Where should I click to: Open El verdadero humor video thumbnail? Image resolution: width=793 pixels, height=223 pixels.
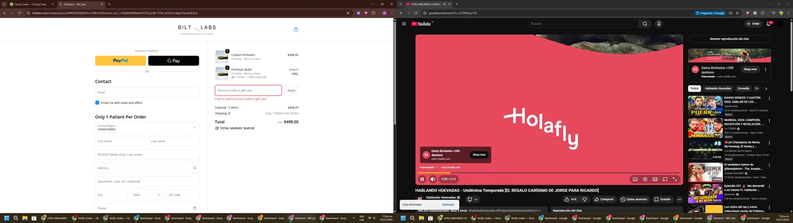(705, 172)
